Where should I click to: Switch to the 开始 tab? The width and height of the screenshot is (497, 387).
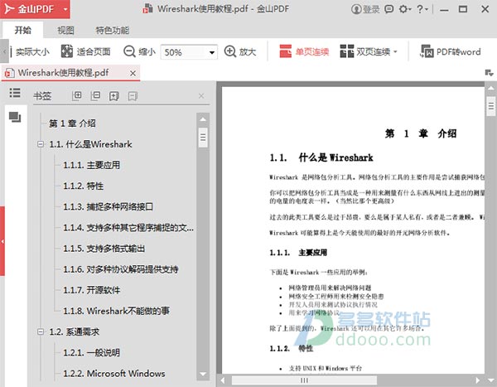(23, 30)
